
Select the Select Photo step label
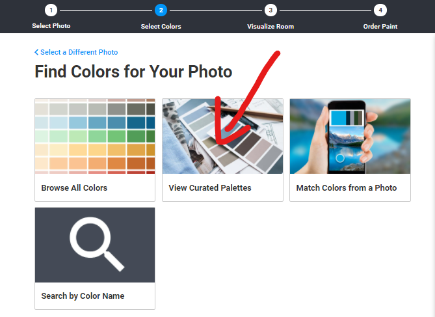pos(51,26)
